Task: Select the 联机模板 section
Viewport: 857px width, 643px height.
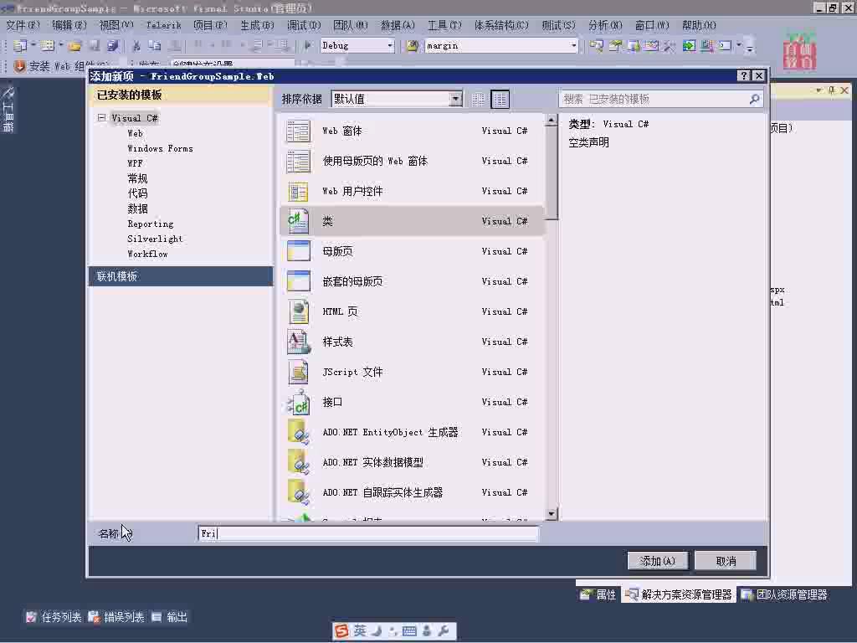Action: 181,276
